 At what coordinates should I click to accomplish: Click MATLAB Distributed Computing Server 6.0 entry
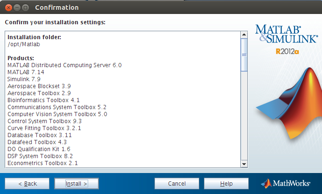(64, 65)
